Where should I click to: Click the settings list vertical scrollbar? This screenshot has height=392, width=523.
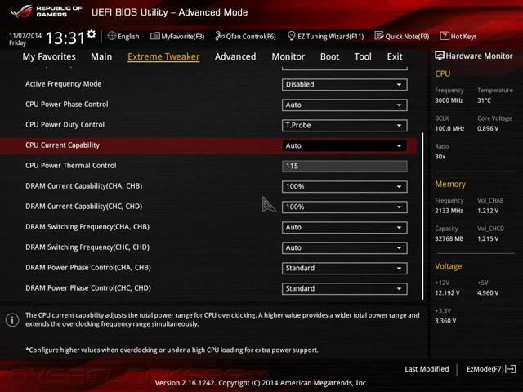pyautogui.click(x=422, y=216)
